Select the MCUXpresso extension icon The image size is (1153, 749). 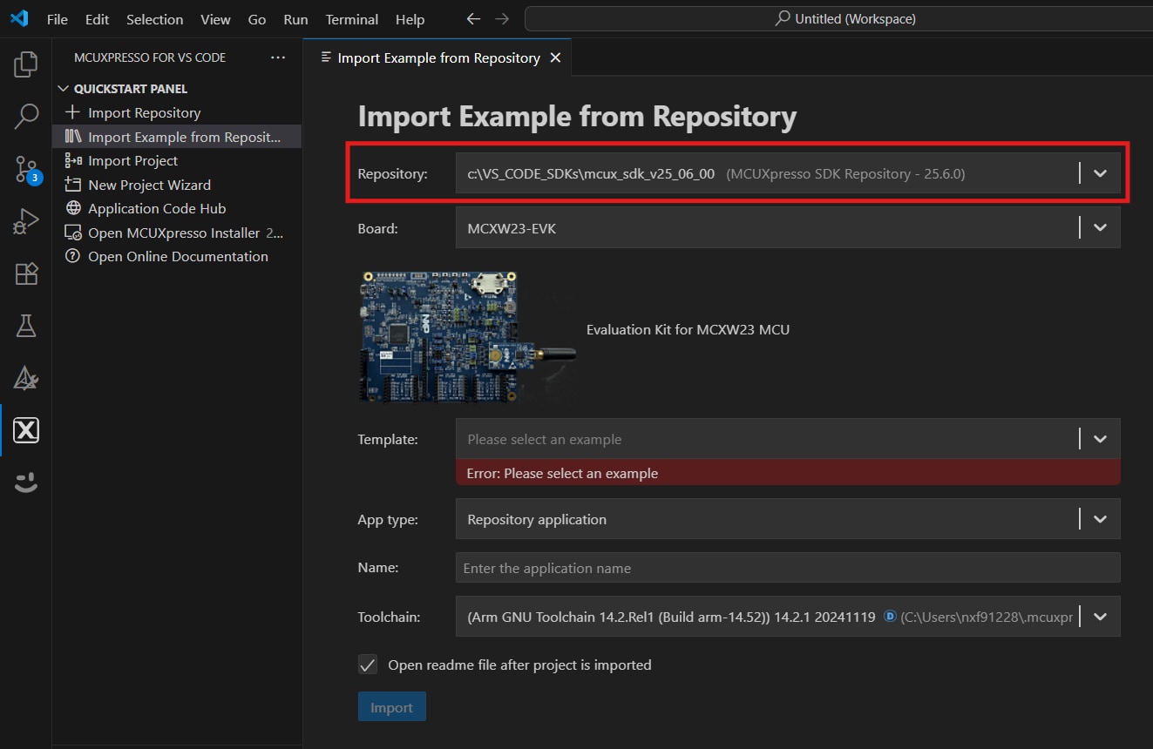[x=26, y=430]
